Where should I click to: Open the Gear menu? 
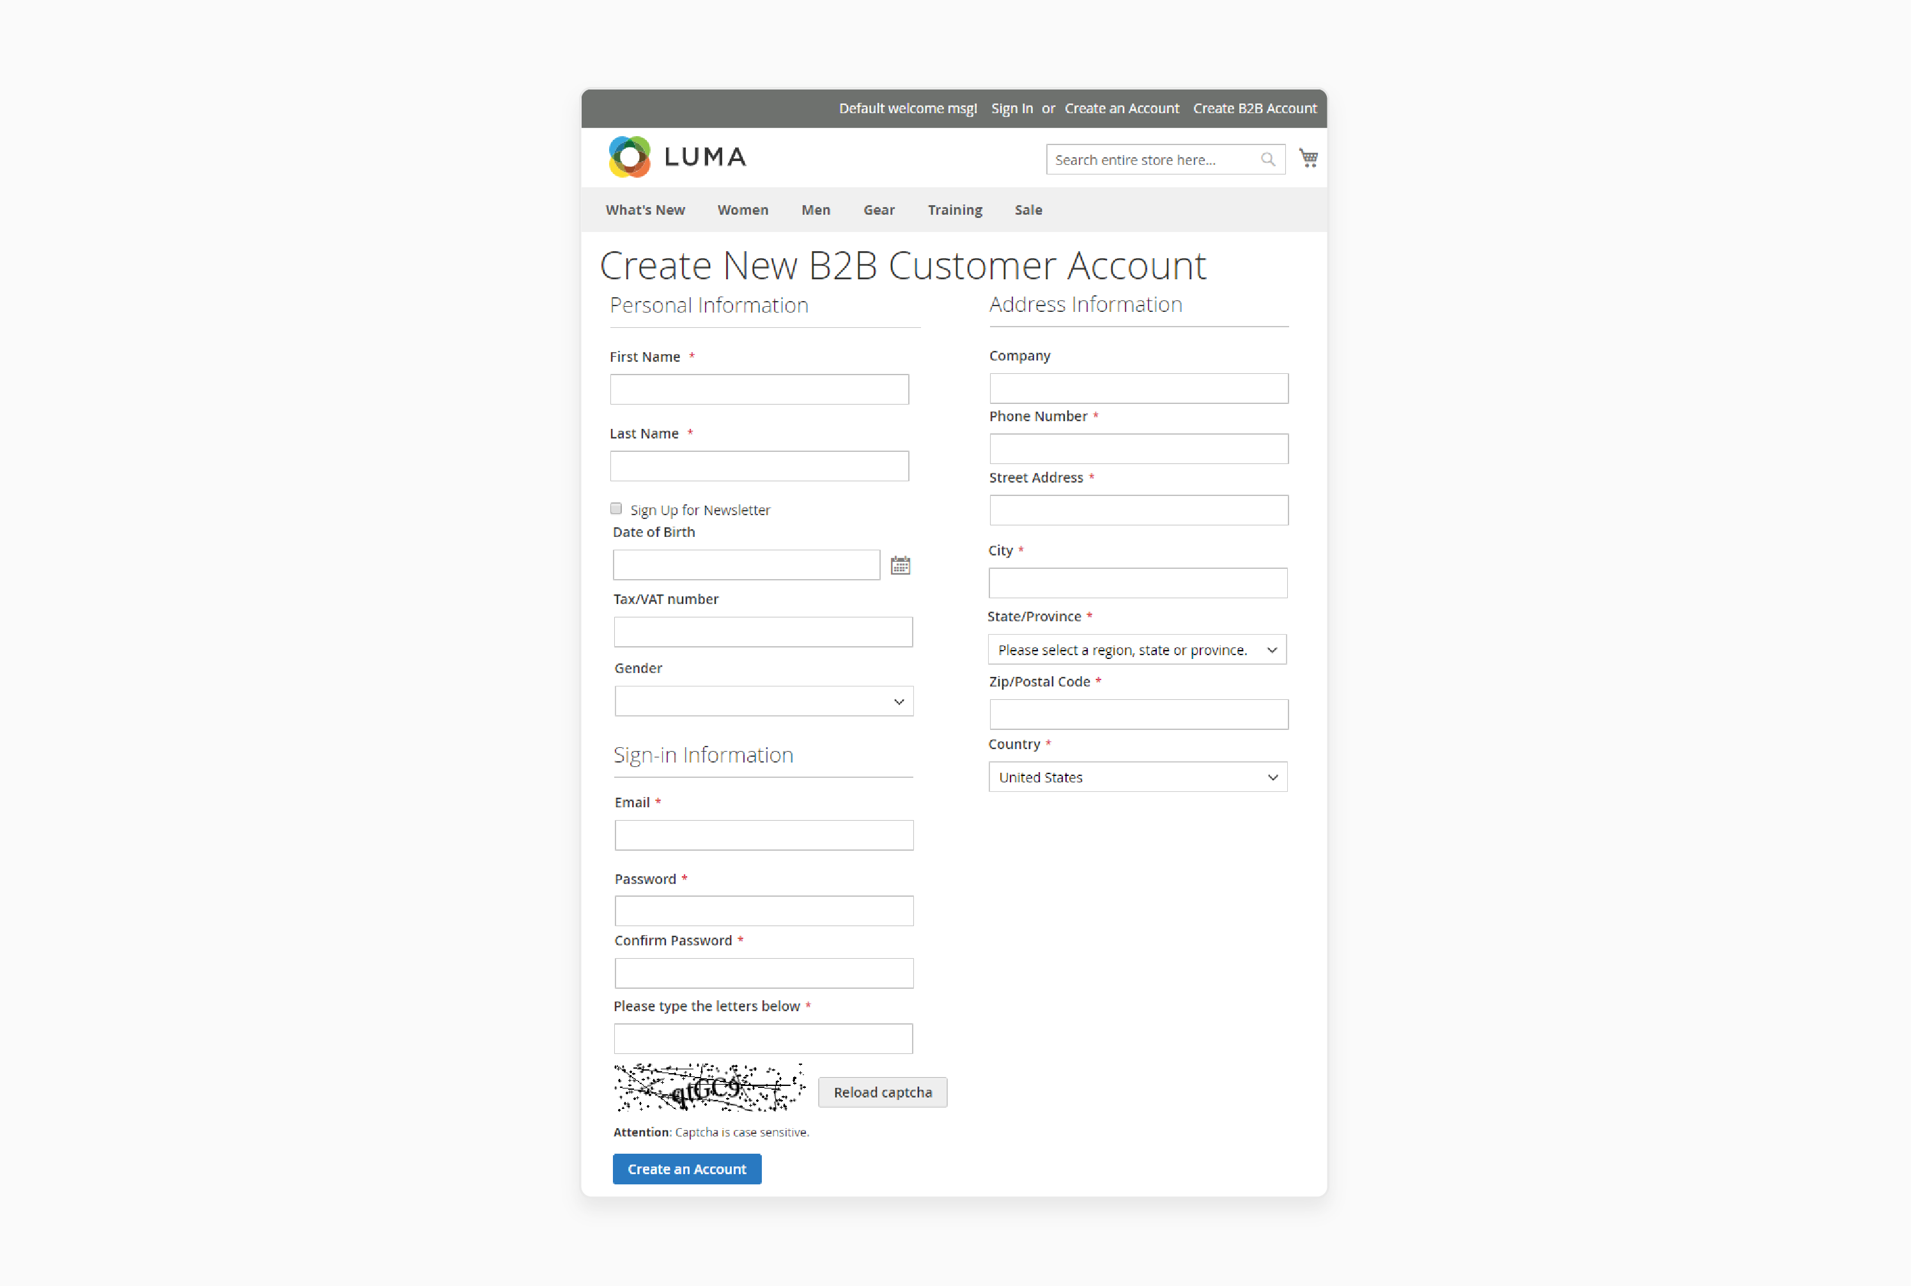pyautogui.click(x=879, y=210)
